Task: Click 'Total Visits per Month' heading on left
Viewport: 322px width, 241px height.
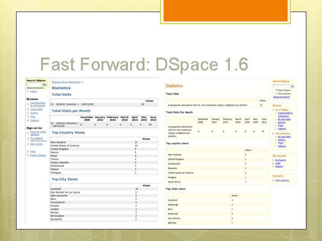Action: (71, 111)
